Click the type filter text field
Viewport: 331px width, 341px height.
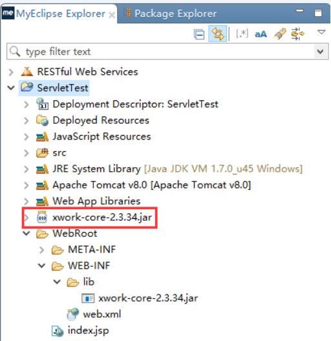pos(160,52)
